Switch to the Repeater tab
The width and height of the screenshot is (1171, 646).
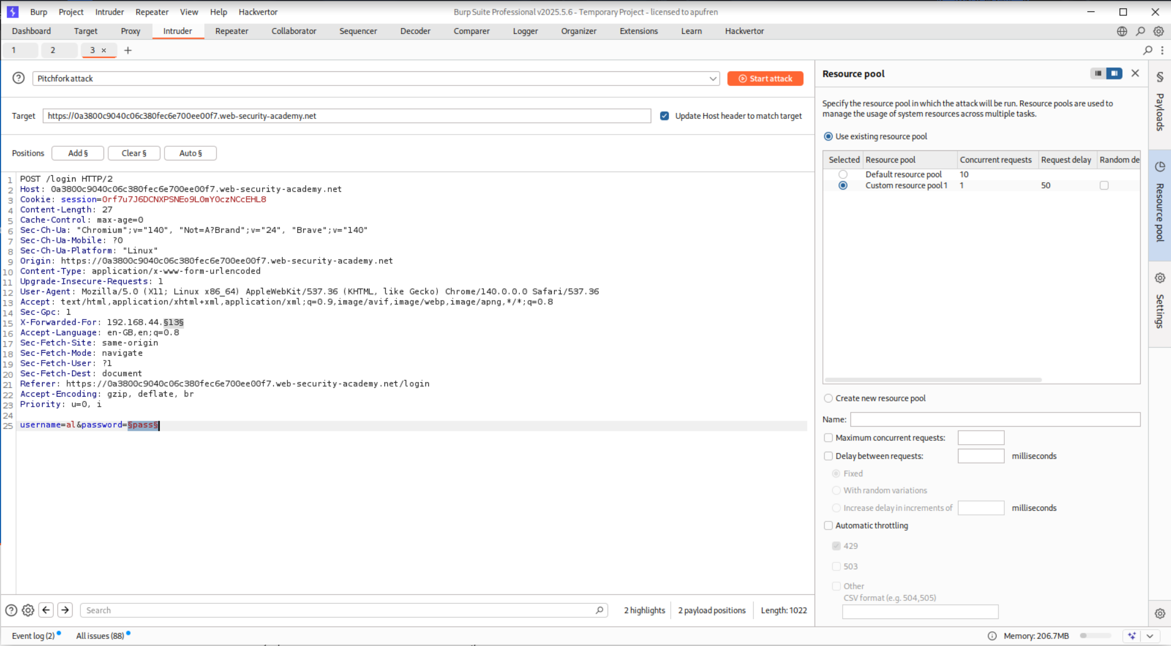232,31
